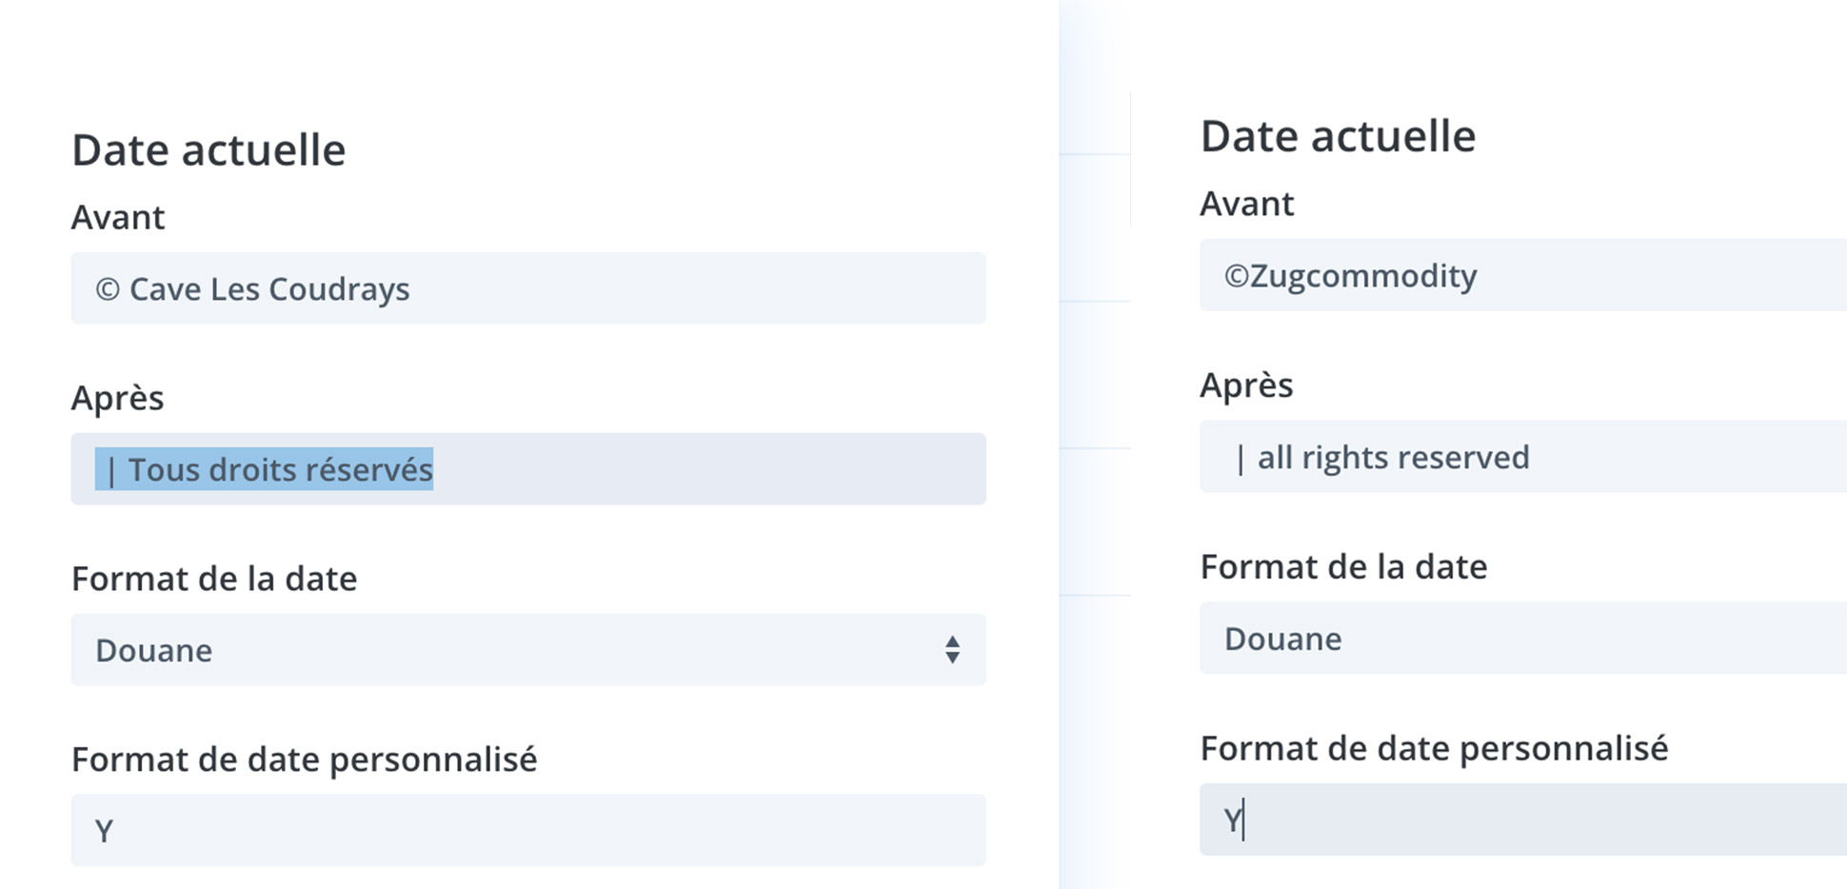Click the © symbol before Cave Les Coudrays
The height and width of the screenshot is (889, 1847).
[x=108, y=289]
